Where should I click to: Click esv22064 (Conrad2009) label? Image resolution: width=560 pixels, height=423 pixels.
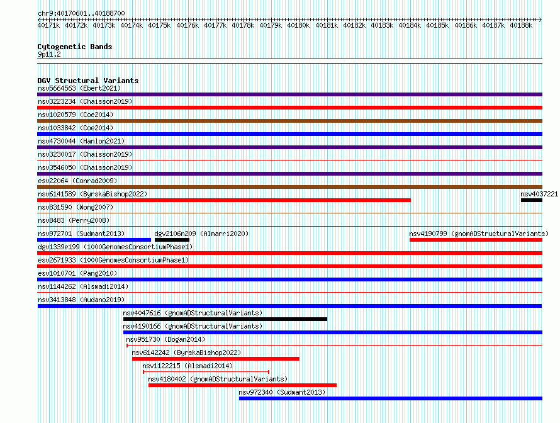pyautogui.click(x=77, y=181)
